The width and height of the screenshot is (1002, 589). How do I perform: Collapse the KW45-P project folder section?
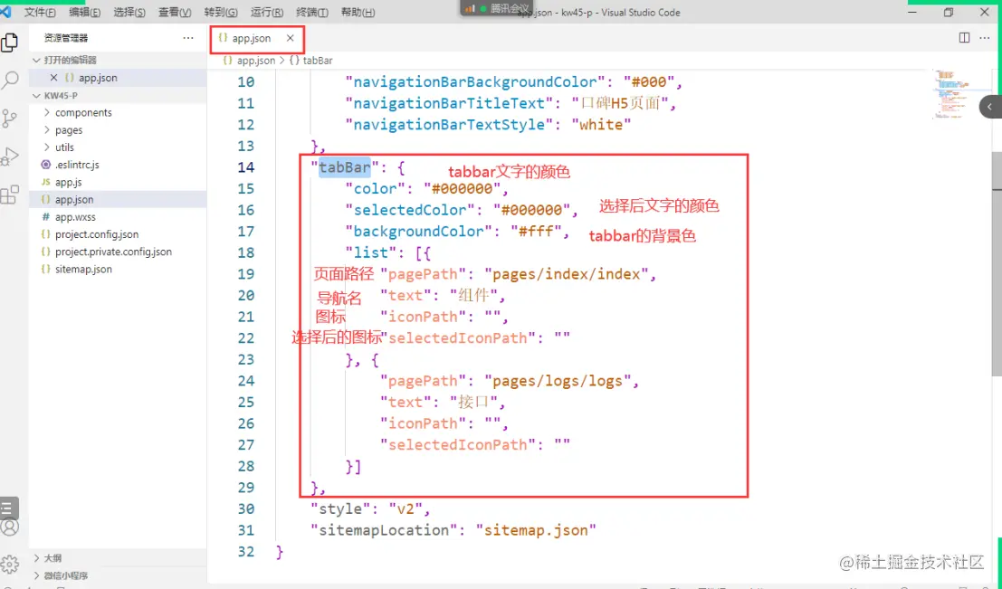(x=119, y=95)
